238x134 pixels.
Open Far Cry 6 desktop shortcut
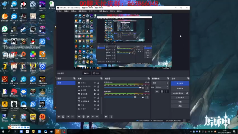tap(5, 80)
